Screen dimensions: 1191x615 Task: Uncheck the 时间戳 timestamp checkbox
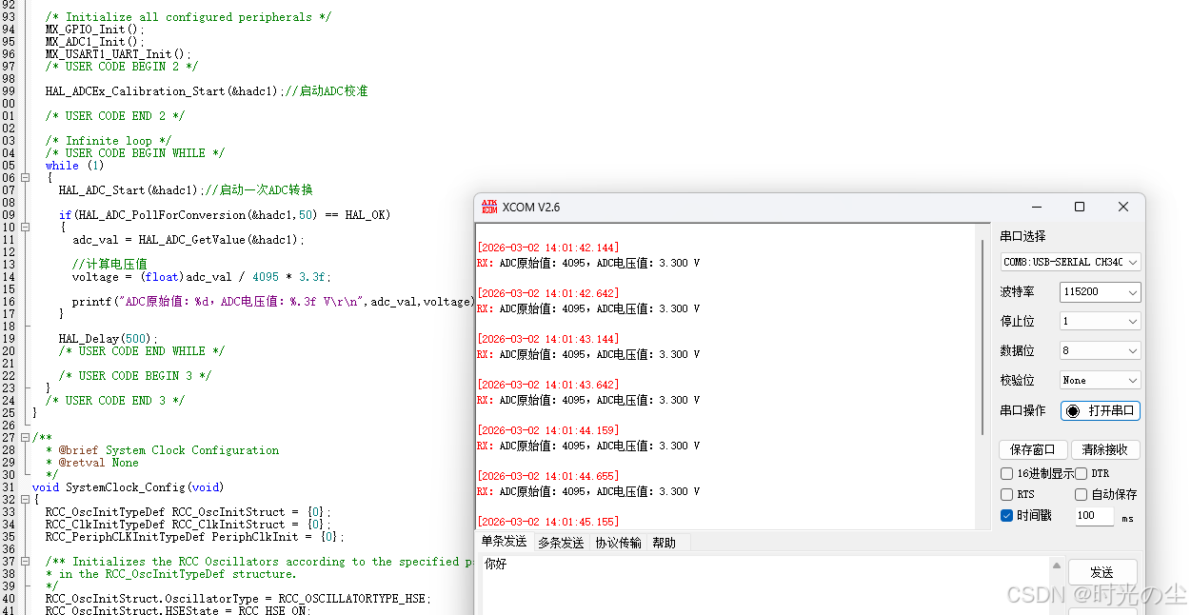1007,516
